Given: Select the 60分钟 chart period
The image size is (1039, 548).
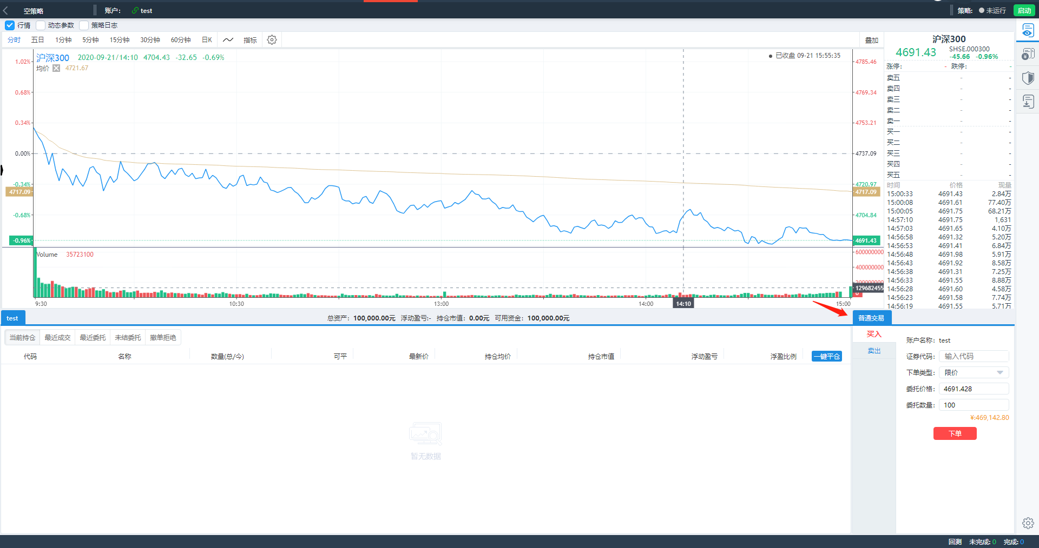Looking at the screenshot, I should [x=181, y=40].
